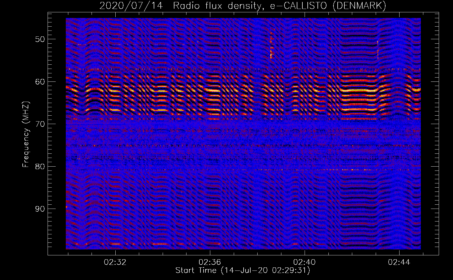Click the 50 frequency tick label
The height and width of the screenshot is (280, 453).
40,39
